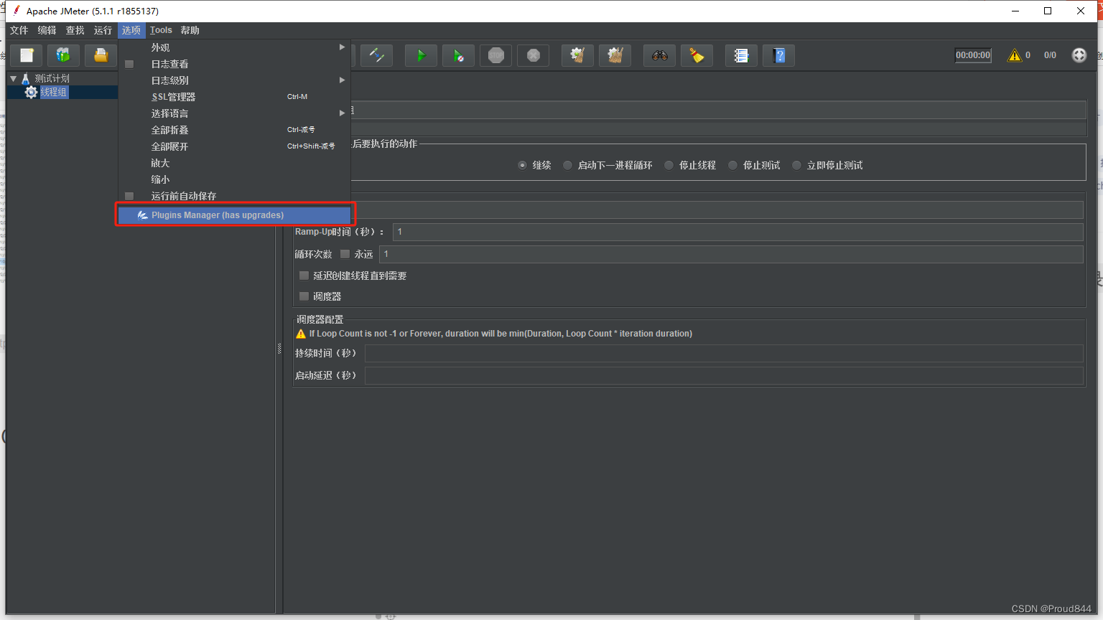The image size is (1103, 620).
Task: Select 启动下一进程循环 radio button
Action: (x=567, y=165)
